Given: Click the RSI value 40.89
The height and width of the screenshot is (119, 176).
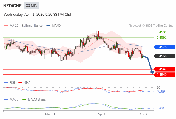Looking at the screenshot, I should [160, 91].
